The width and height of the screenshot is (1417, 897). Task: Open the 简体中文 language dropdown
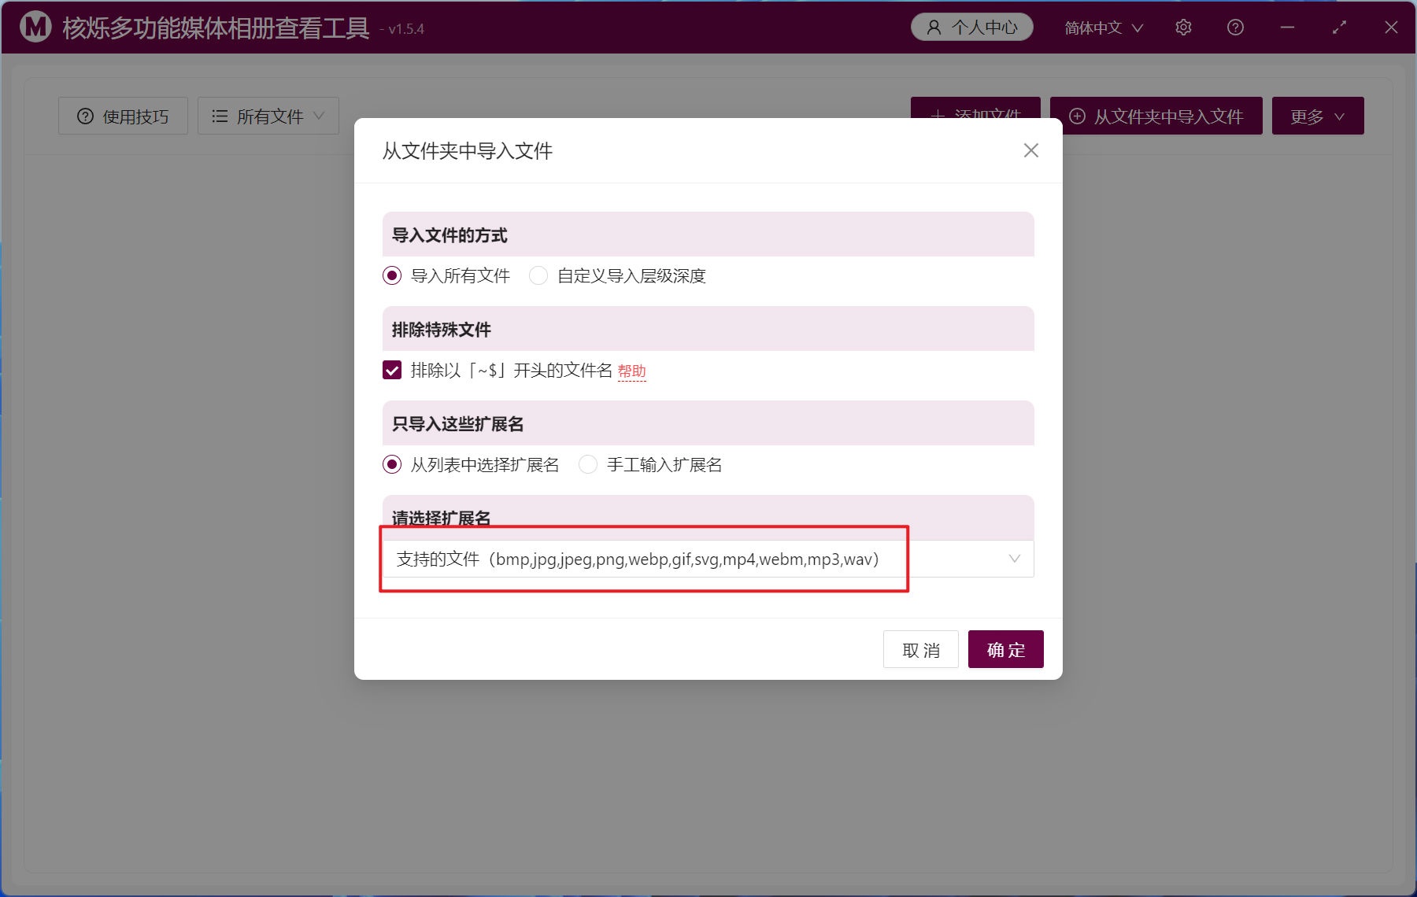click(x=1104, y=28)
